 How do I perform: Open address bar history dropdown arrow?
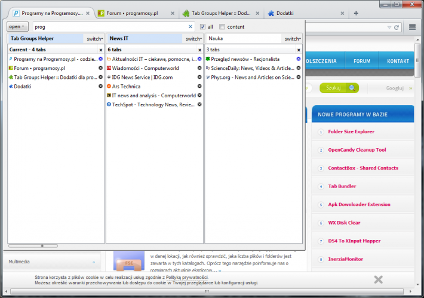[389, 27]
